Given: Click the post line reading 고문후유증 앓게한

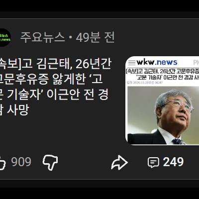Looking at the screenshot, I should [43, 79].
